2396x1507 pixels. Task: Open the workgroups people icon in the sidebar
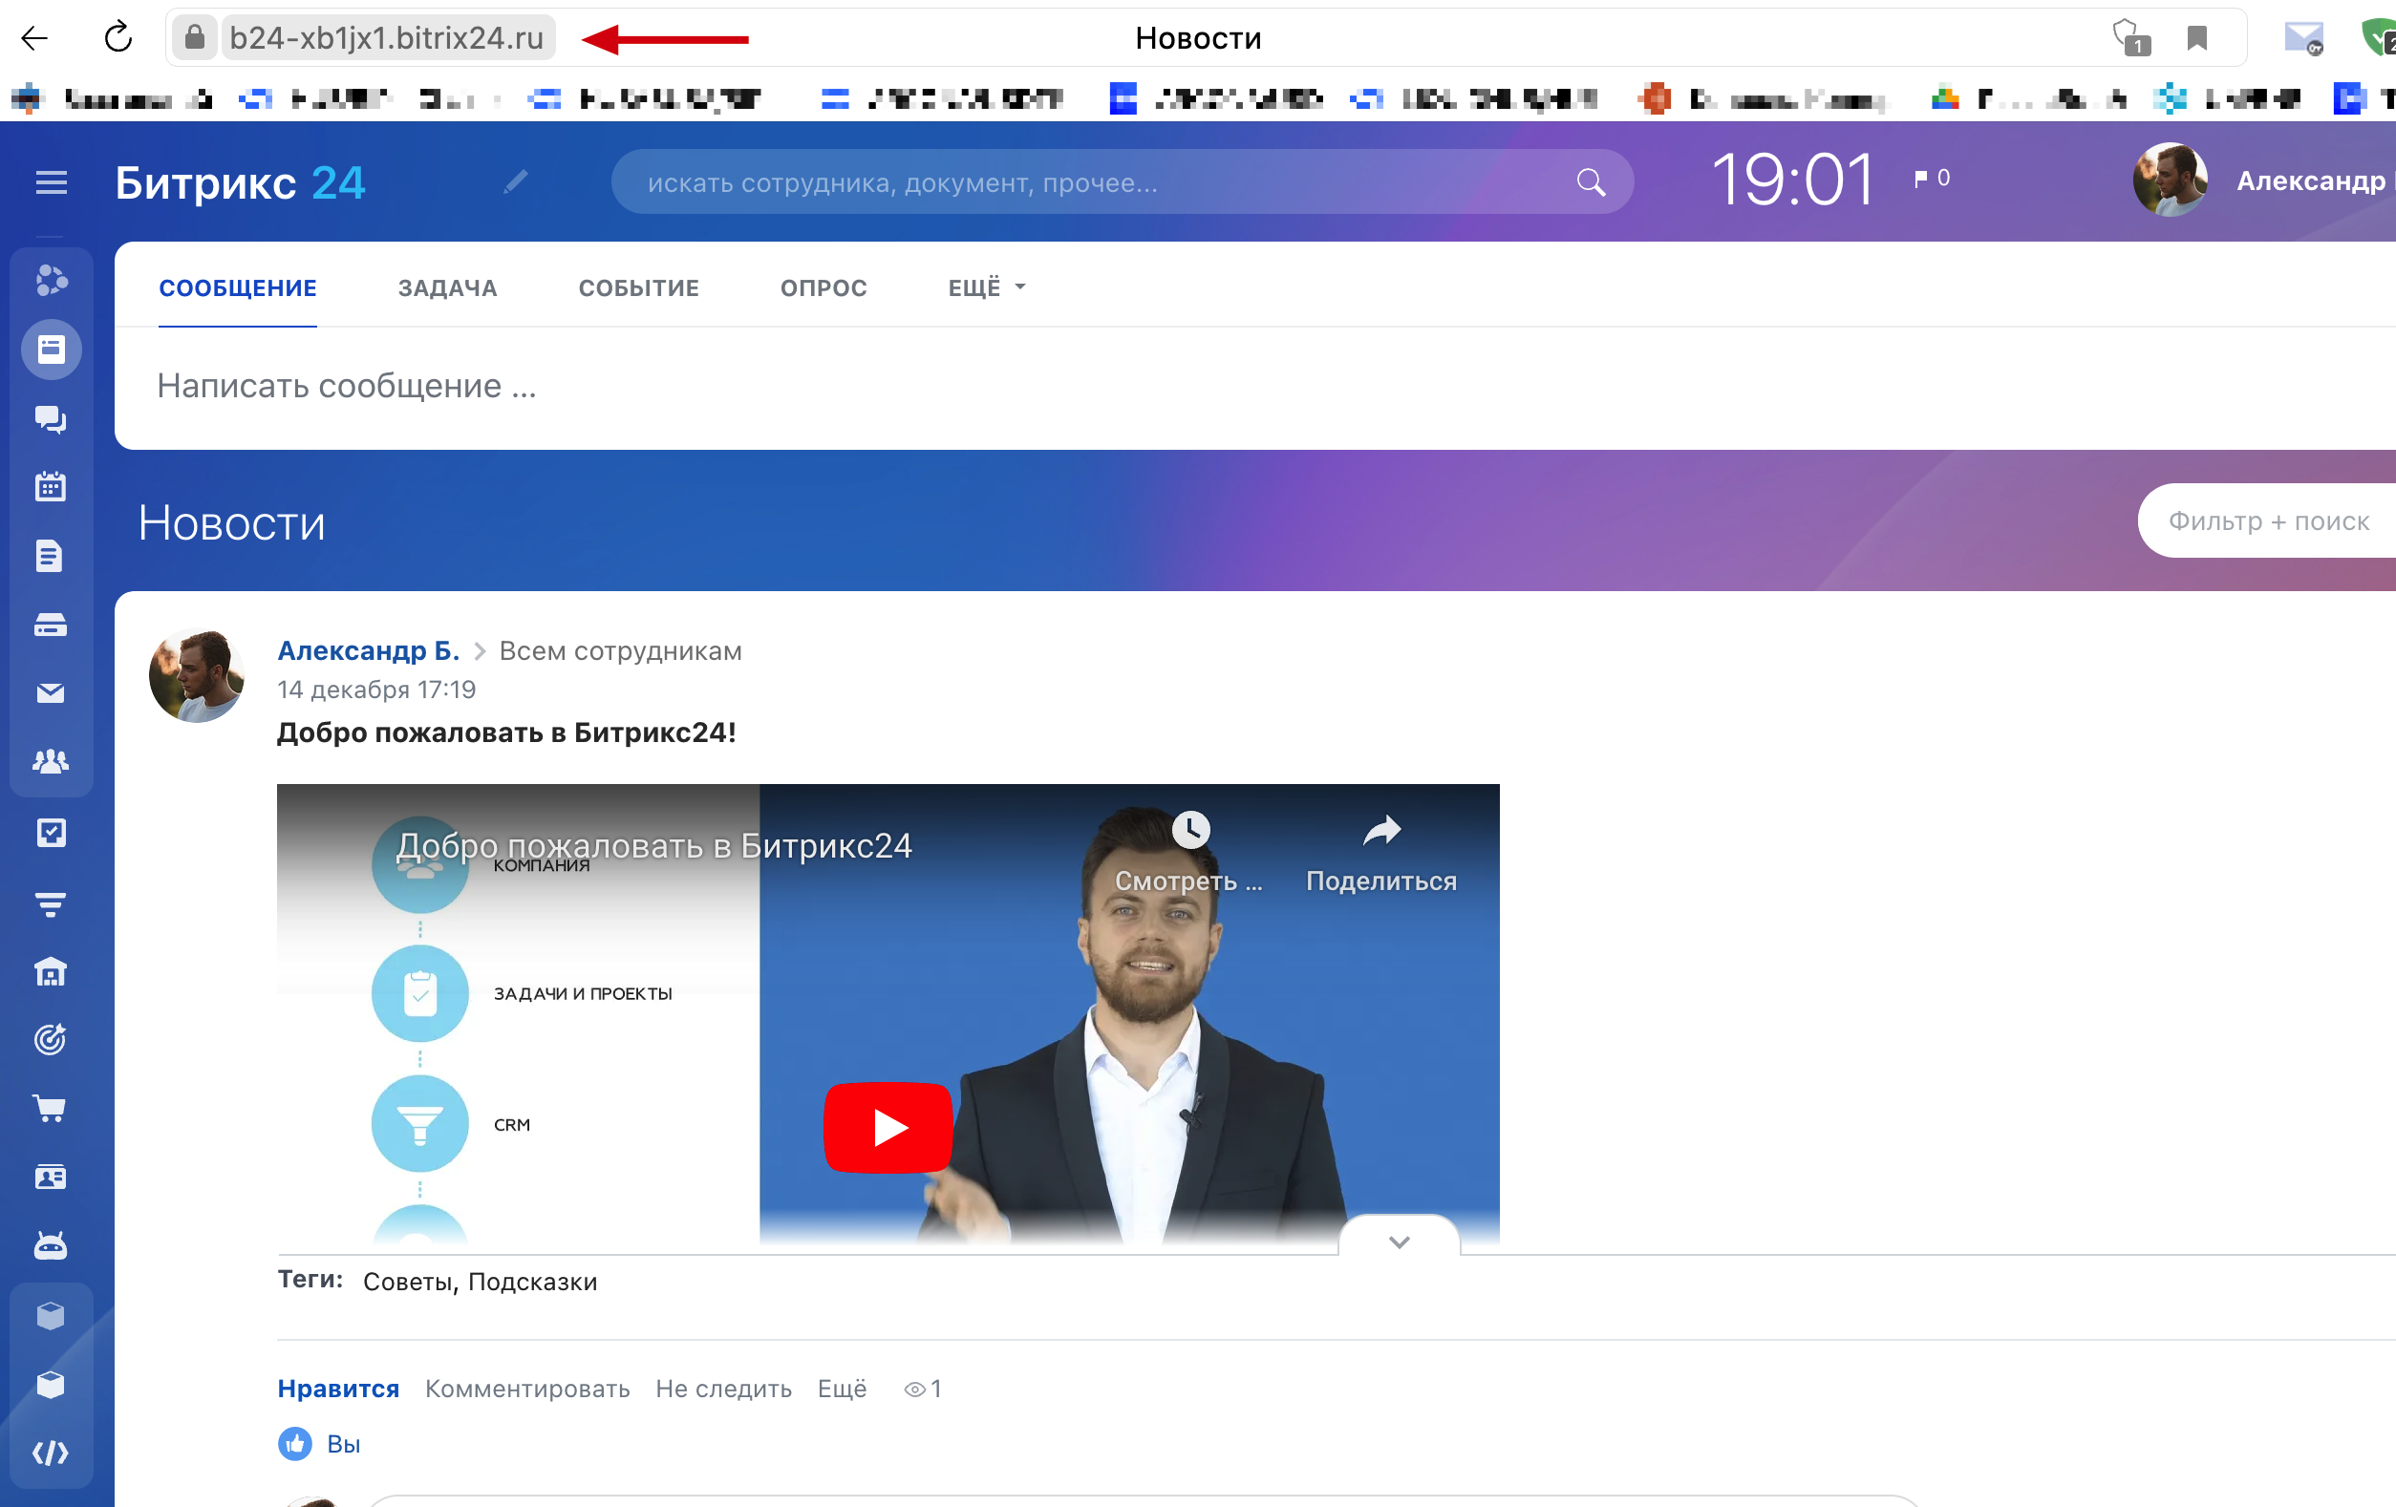coord(51,761)
